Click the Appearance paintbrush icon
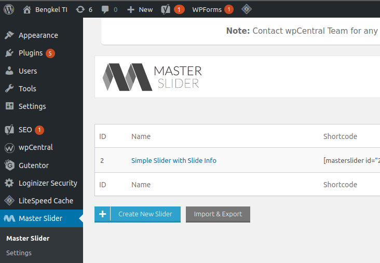The width and height of the screenshot is (380, 263). click(x=9, y=35)
